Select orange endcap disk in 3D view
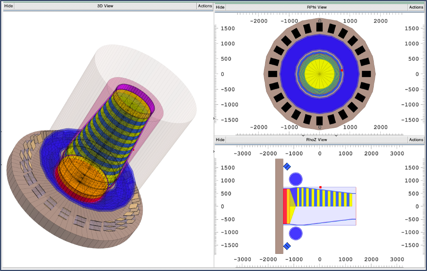427x271 pixels. (81, 178)
